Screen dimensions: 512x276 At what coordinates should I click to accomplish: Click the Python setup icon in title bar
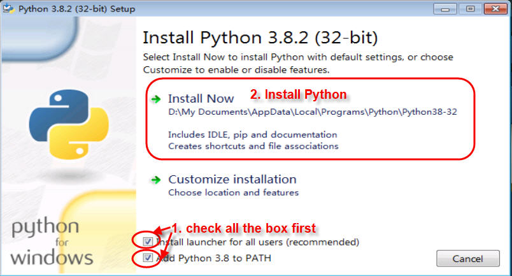[8, 9]
